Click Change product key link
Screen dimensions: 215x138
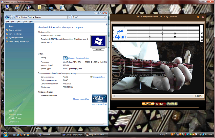pyautogui.click(x=81, y=99)
